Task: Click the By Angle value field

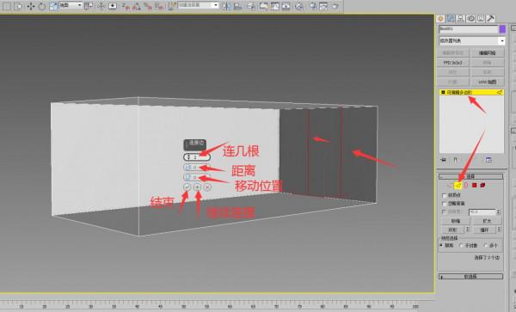Action: click(x=482, y=212)
